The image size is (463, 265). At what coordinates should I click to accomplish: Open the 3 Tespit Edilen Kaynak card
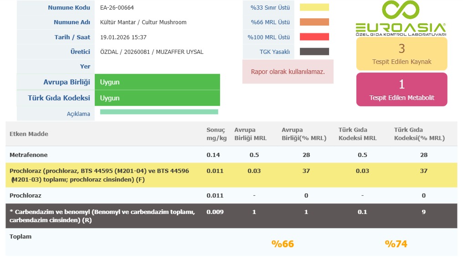[x=401, y=54]
